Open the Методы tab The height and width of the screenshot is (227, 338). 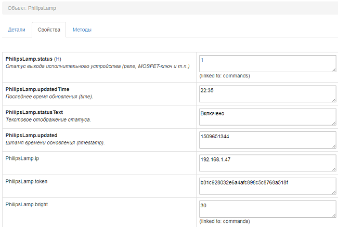(82, 30)
